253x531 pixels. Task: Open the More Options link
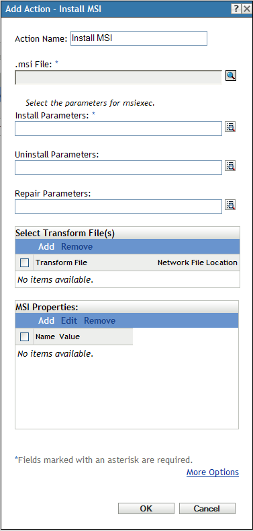(x=213, y=472)
